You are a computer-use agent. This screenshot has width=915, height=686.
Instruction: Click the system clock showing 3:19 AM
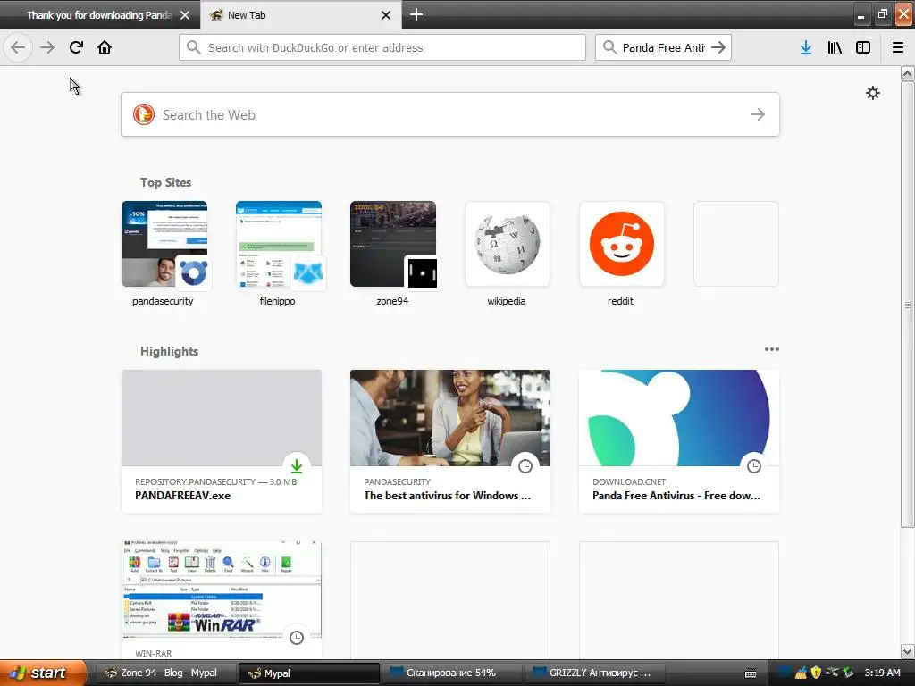point(882,673)
